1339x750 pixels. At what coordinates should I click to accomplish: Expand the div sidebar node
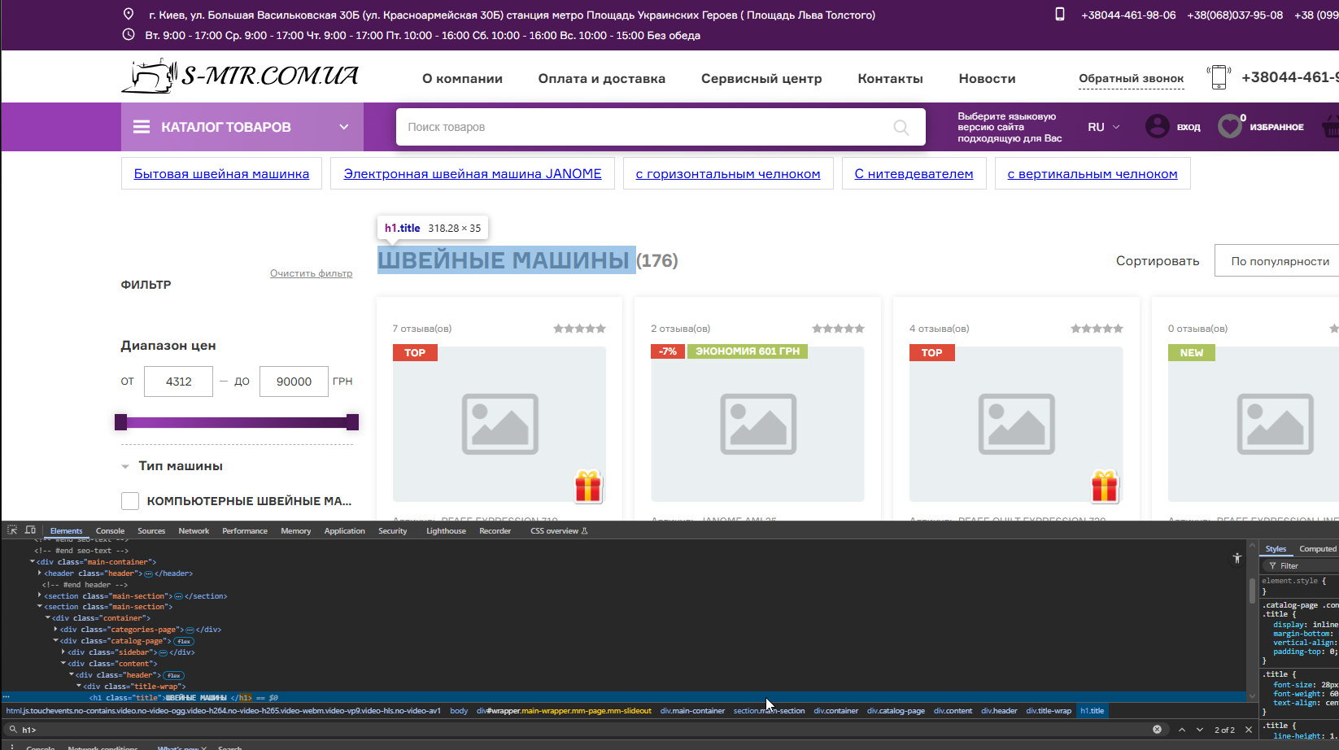[x=63, y=652]
